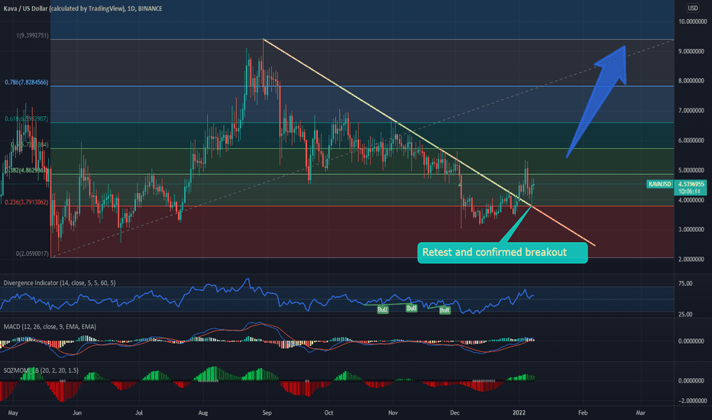Click the 0.618 Fibonacci level label

click(26, 119)
